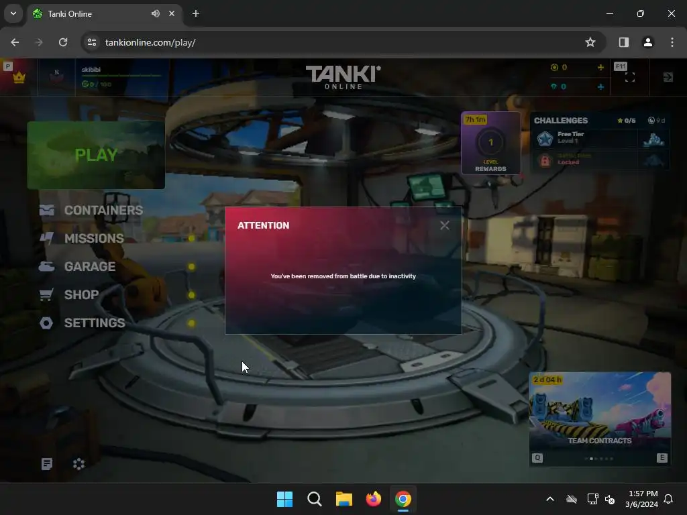Open the Windows Start menu

[x=284, y=499]
